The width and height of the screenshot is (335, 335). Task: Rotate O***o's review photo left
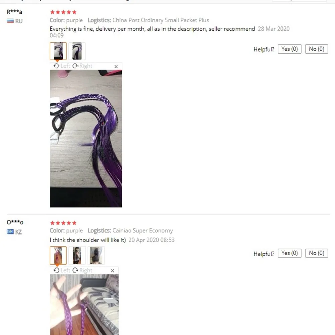62,270
